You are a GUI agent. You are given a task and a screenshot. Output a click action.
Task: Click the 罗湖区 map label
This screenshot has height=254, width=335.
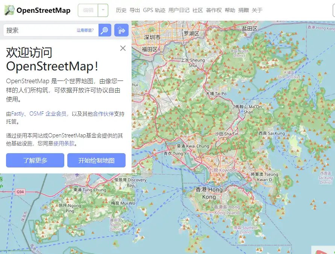191,33
